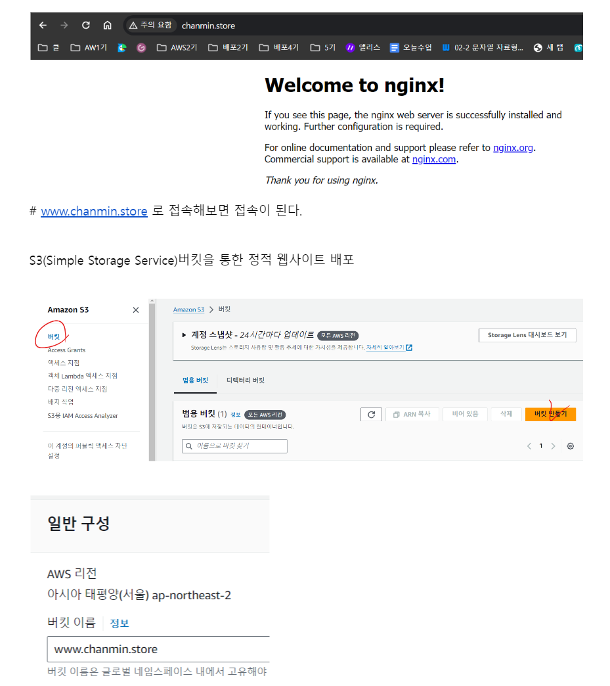Viewport: 610px width, 686px height.
Task: Refresh the bucket list
Action: click(x=371, y=415)
